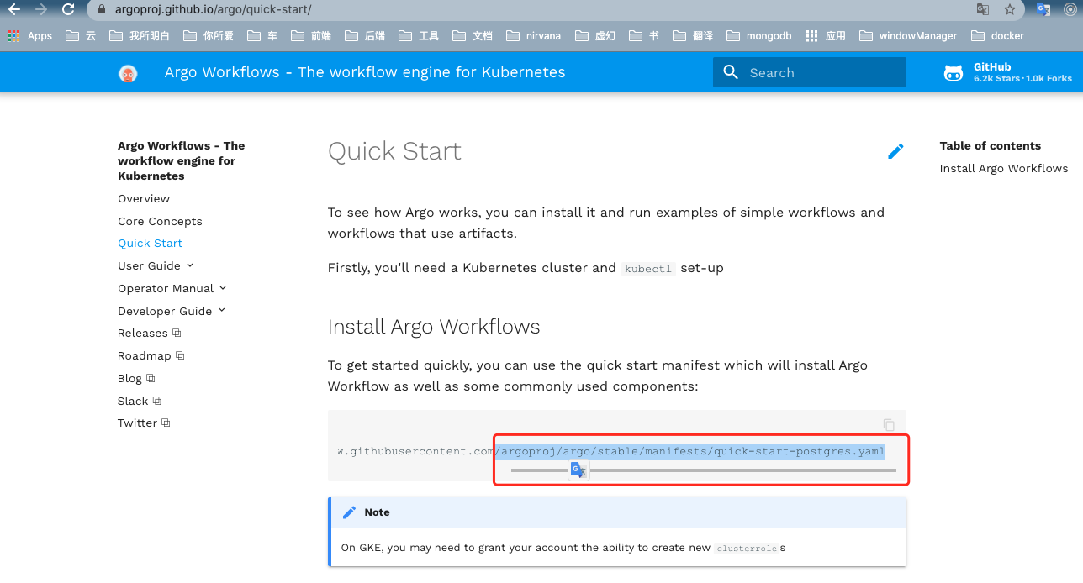Click the edit pencil icon for Quick Start page

point(895,151)
